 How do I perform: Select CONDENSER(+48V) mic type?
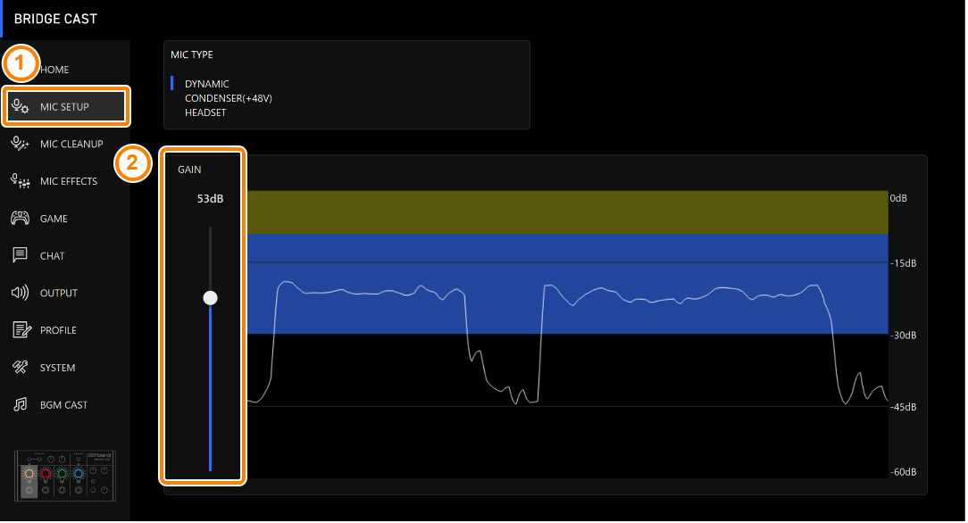tap(229, 98)
